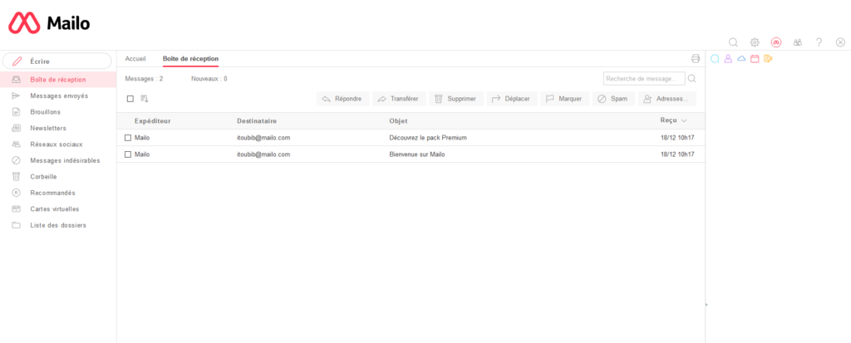Click 'Messages : 2' counter text
851x343 pixels.
click(144, 79)
